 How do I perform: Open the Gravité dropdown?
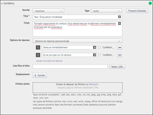tap(48, 11)
